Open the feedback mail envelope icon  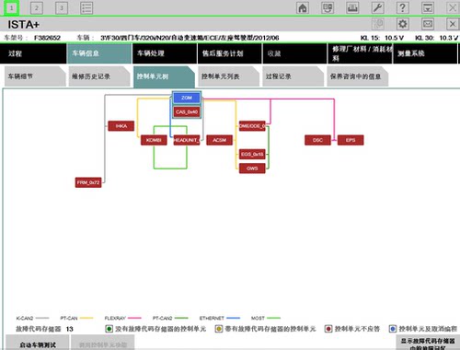click(x=428, y=24)
